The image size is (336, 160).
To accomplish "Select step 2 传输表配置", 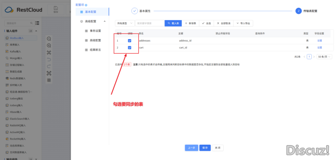I will pyautogui.click(x=306, y=11).
